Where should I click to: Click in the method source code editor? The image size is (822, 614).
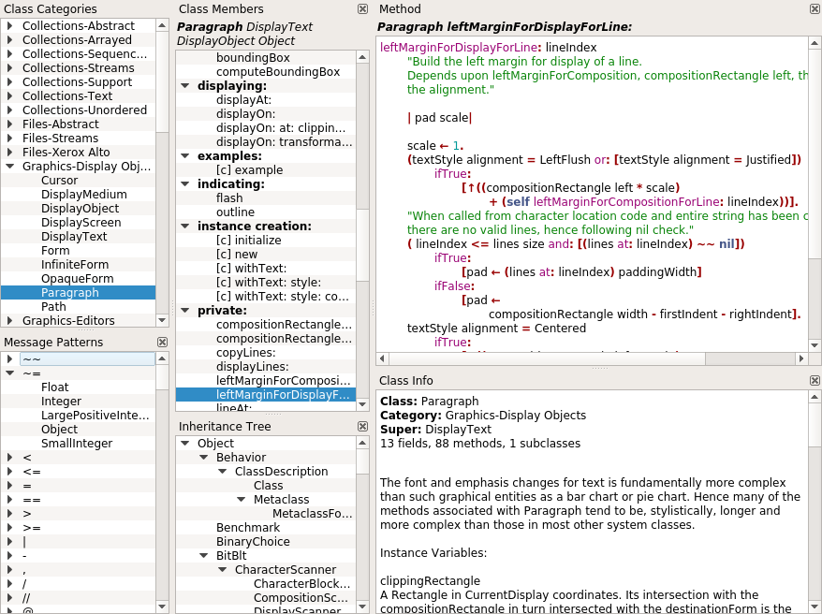coord(592,195)
